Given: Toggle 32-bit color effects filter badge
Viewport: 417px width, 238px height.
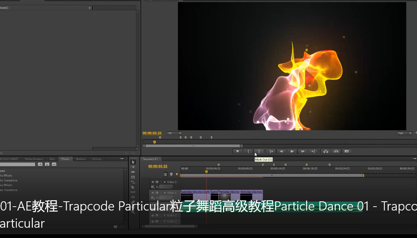Looking at the screenshot, I should click(47, 164).
